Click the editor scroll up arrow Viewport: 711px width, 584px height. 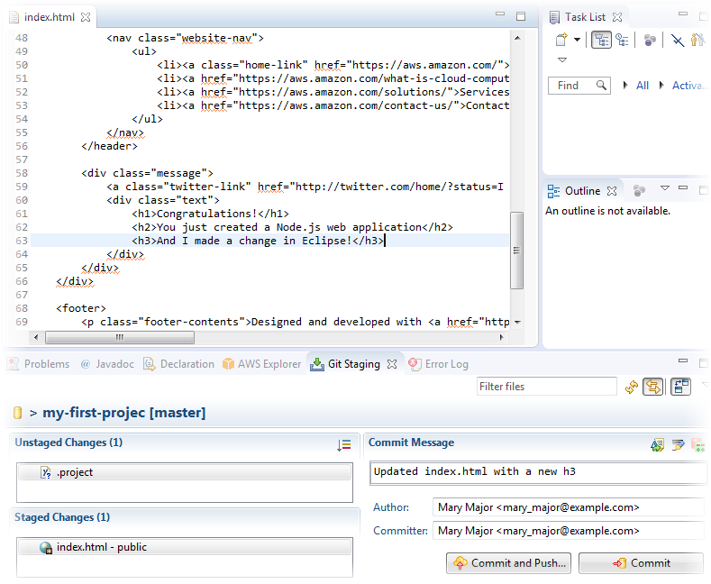pos(517,38)
